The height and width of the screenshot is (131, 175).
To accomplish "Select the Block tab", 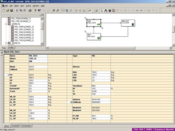I will click(7, 126).
